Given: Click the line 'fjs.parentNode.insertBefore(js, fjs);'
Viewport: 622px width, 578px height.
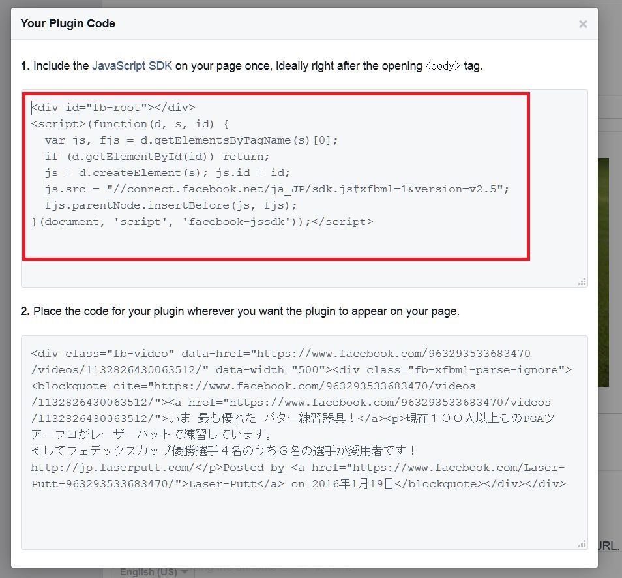Looking at the screenshot, I should 171,205.
